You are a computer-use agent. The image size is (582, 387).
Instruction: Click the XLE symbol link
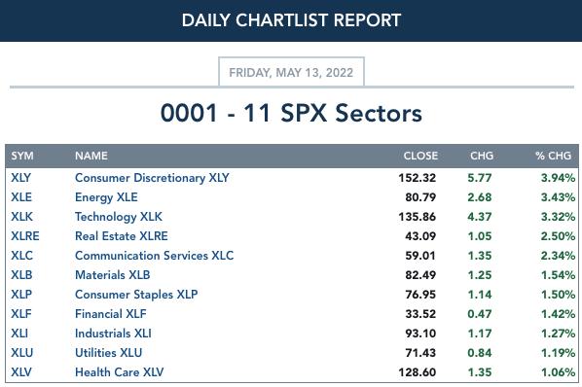pyautogui.click(x=21, y=197)
